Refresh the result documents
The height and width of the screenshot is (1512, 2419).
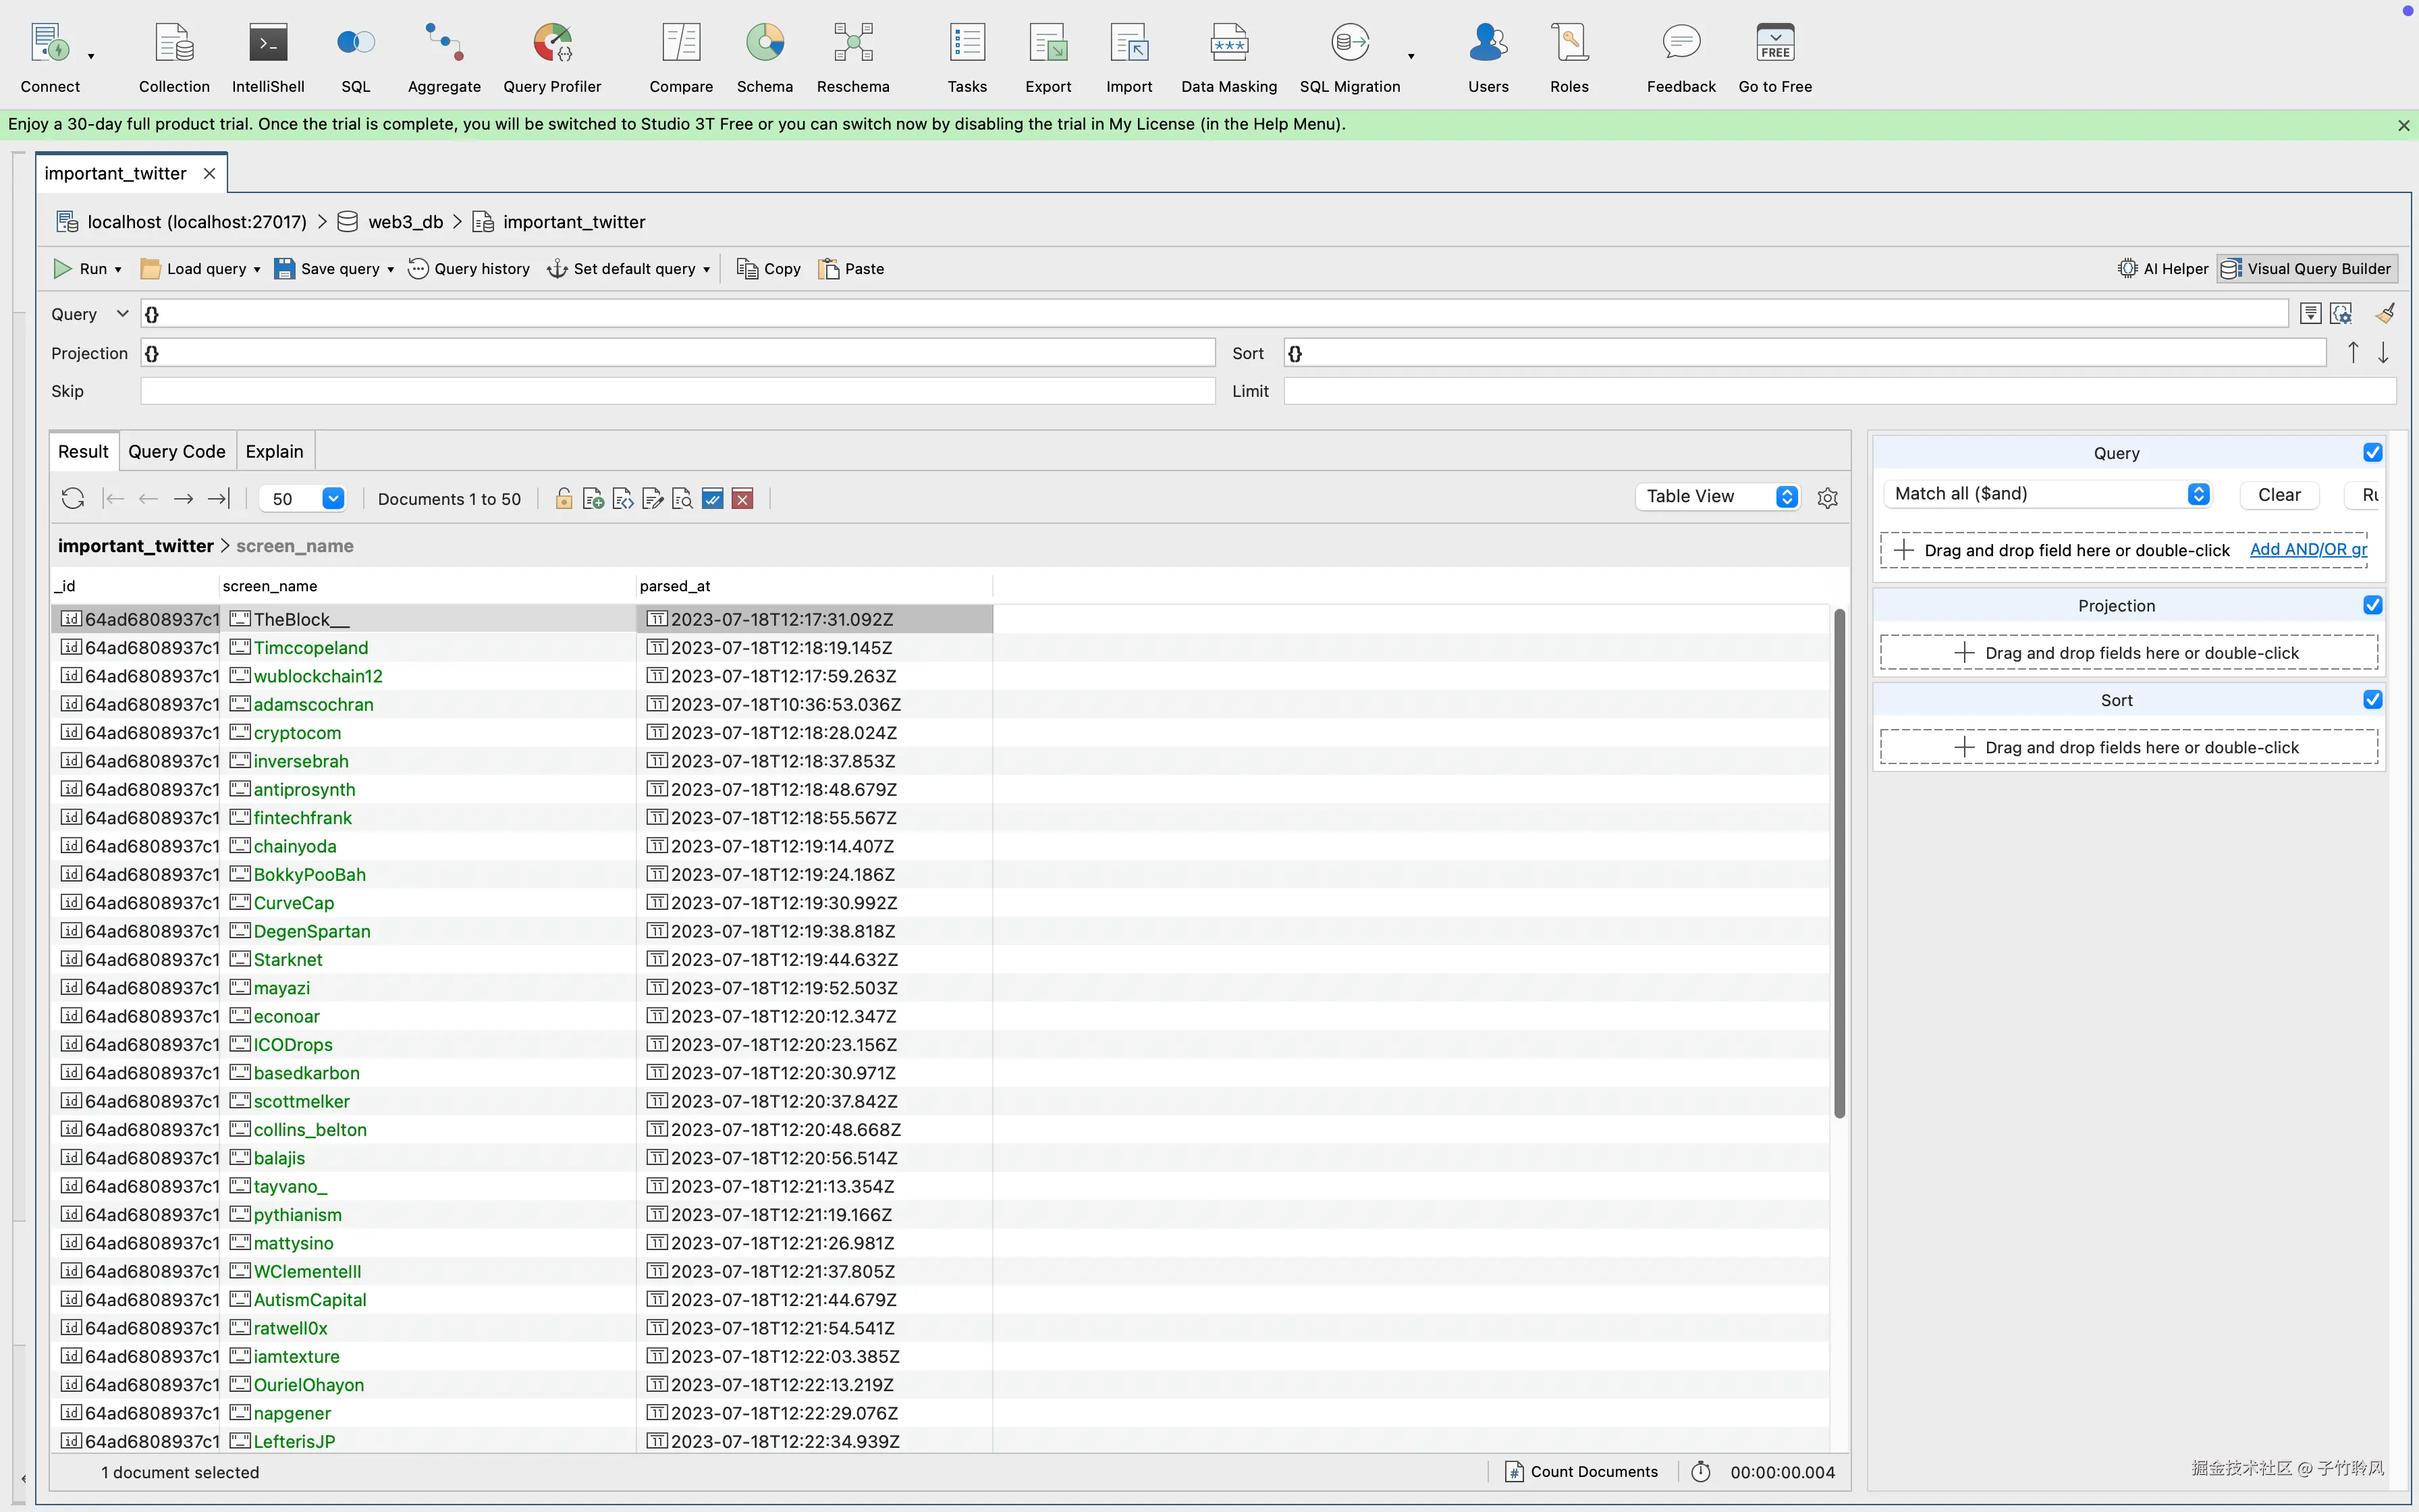point(73,498)
